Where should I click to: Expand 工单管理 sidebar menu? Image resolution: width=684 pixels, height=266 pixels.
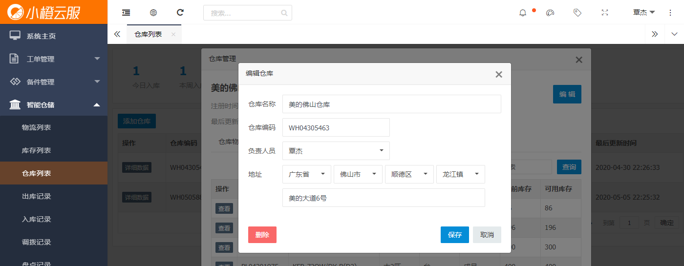click(54, 59)
